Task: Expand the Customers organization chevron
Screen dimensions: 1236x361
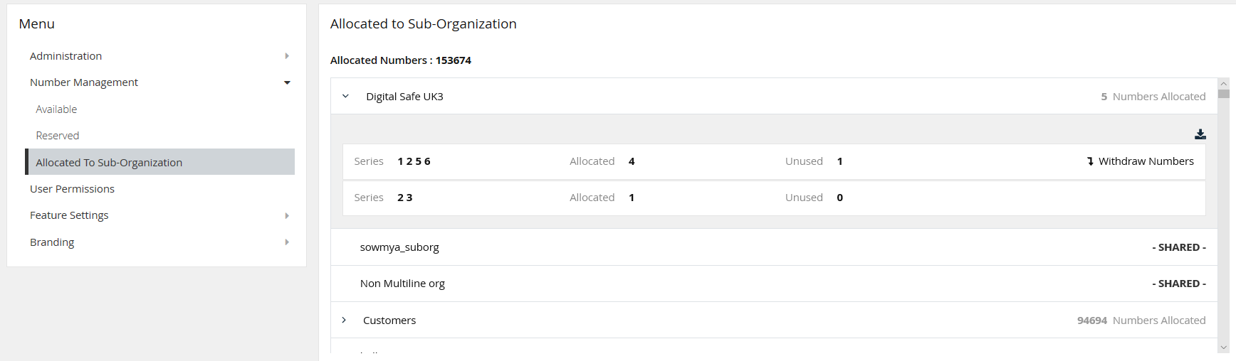Action: coord(344,320)
